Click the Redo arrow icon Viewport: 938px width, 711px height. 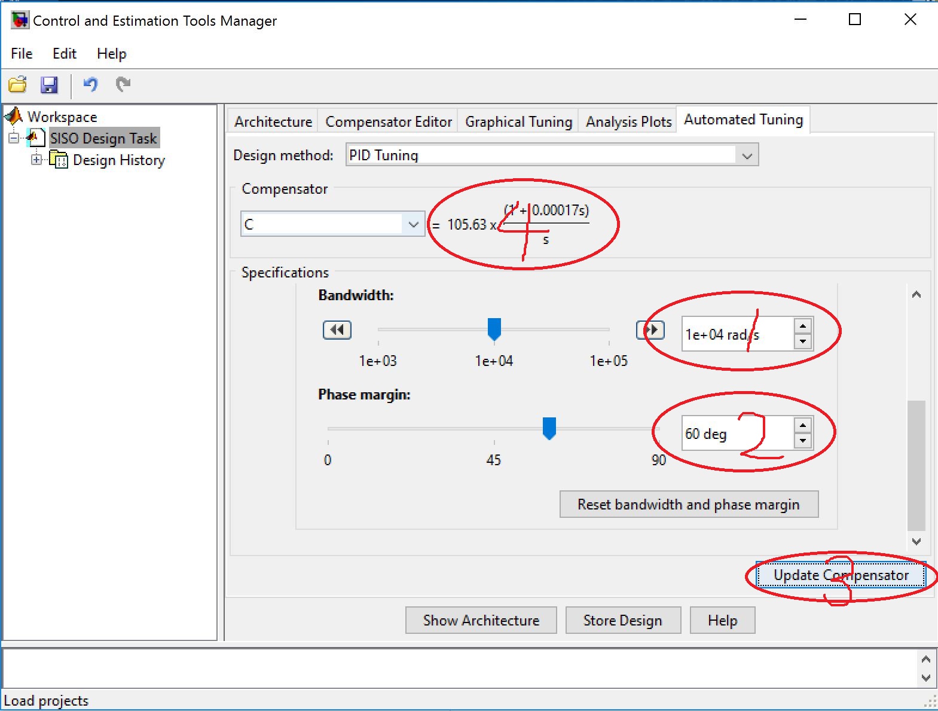(x=123, y=84)
